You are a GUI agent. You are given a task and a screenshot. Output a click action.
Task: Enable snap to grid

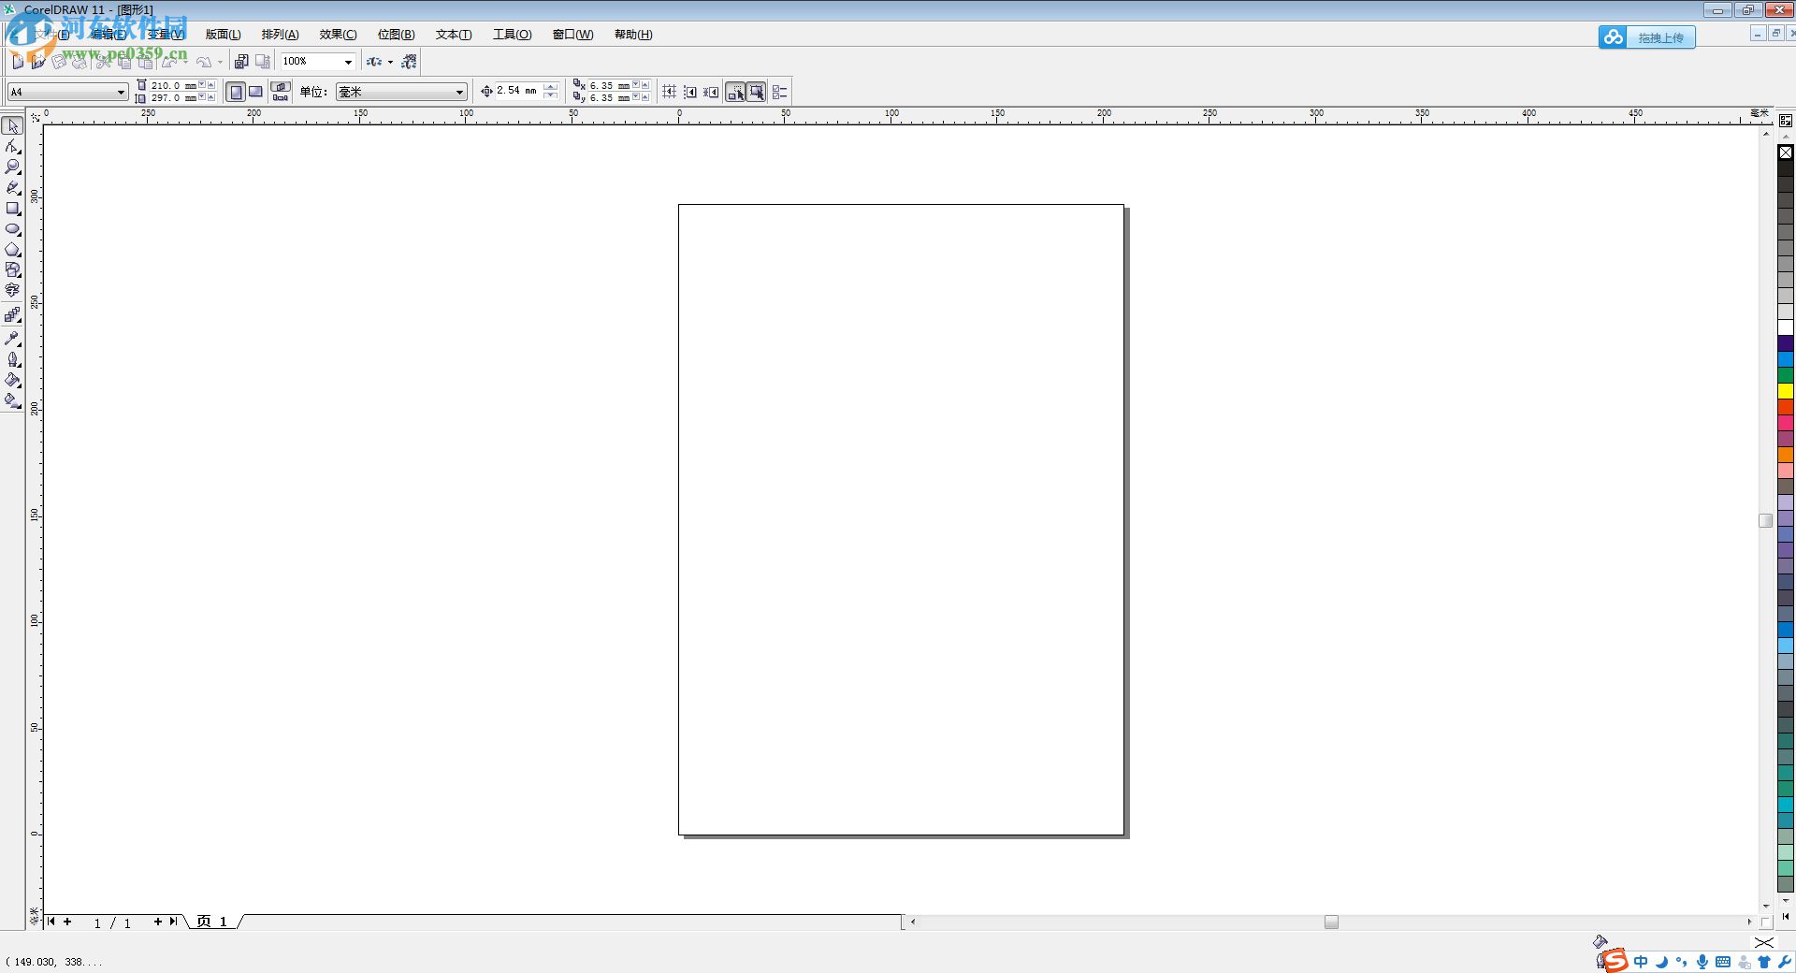[x=668, y=92]
